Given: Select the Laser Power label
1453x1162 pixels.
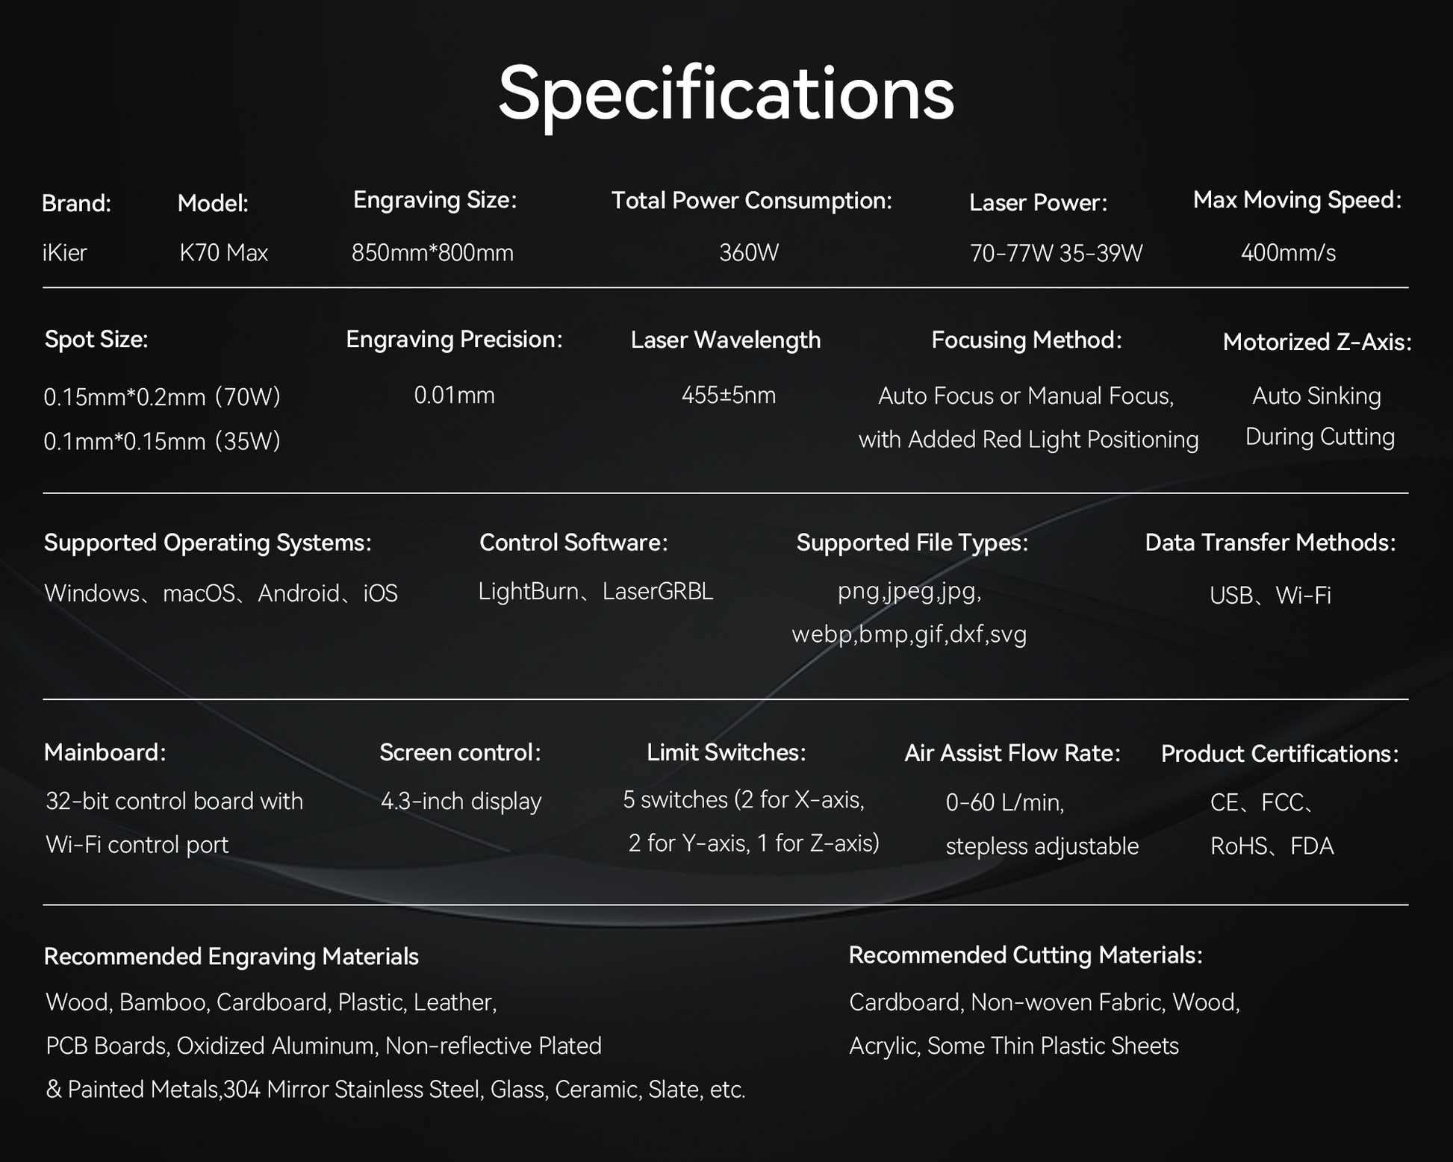Looking at the screenshot, I should click(1038, 202).
